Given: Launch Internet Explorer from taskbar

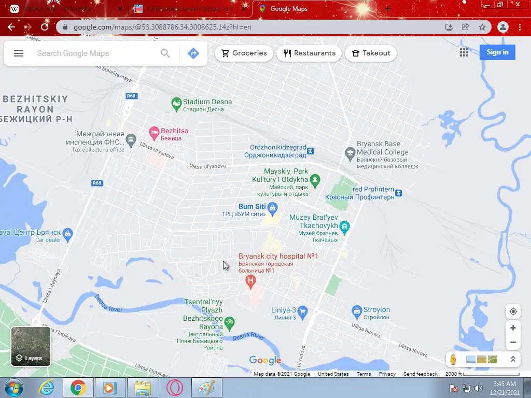Looking at the screenshot, I should 46,388.
